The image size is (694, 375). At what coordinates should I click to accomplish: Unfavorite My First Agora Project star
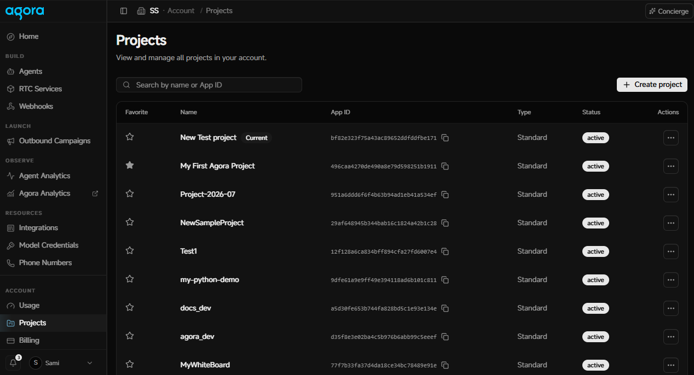tap(130, 165)
